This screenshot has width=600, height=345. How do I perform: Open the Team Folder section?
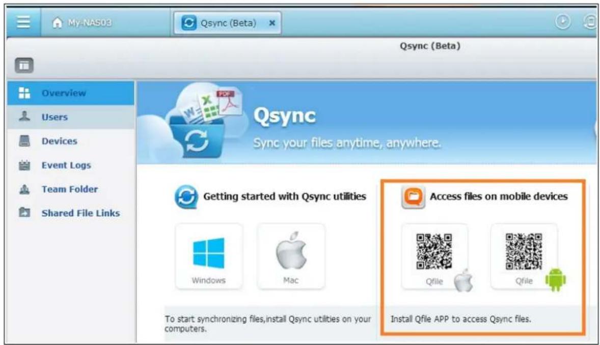pyautogui.click(x=71, y=189)
